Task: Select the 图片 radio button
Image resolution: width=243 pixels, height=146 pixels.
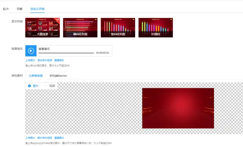Action: 29,86
